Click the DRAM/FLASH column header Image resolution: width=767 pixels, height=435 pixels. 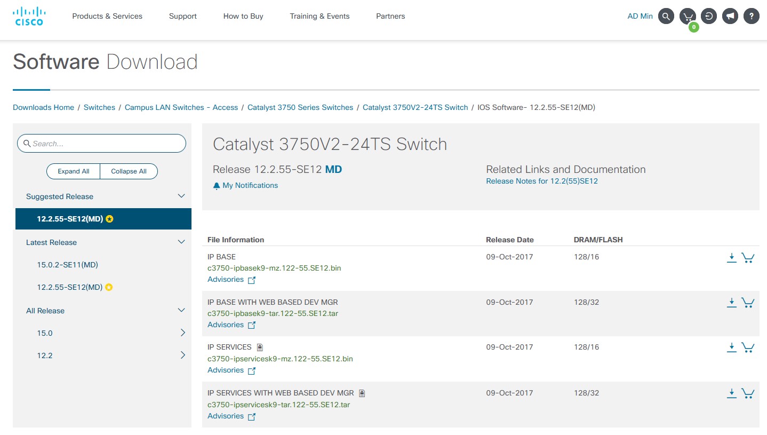[598, 240]
